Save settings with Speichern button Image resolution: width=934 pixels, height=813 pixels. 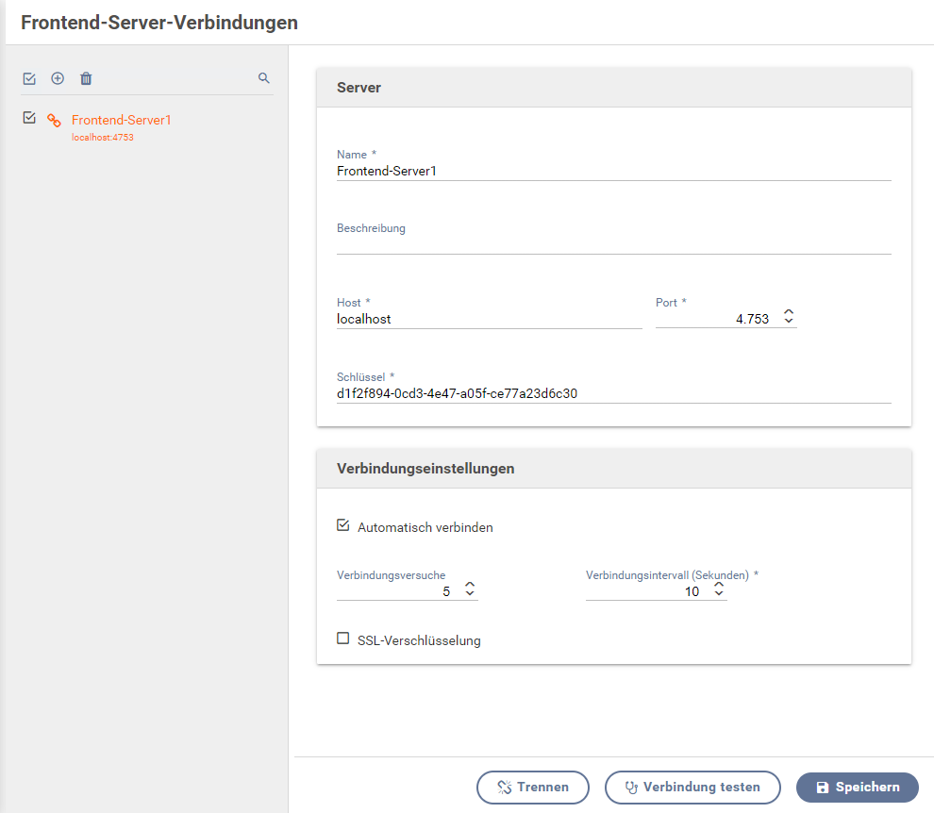[858, 788]
